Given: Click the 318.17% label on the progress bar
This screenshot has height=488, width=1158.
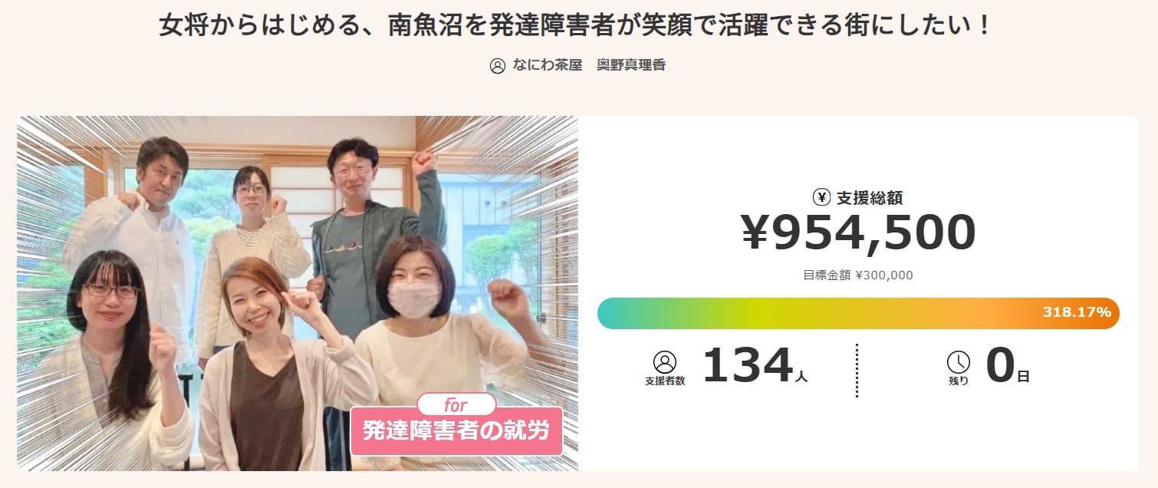Looking at the screenshot, I should [x=1076, y=312].
